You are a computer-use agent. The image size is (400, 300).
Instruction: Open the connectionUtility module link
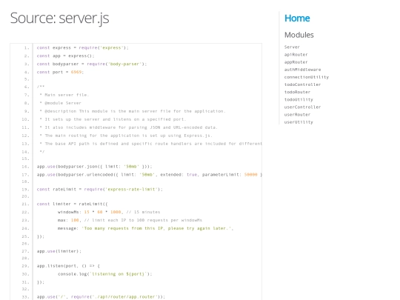[x=307, y=77]
